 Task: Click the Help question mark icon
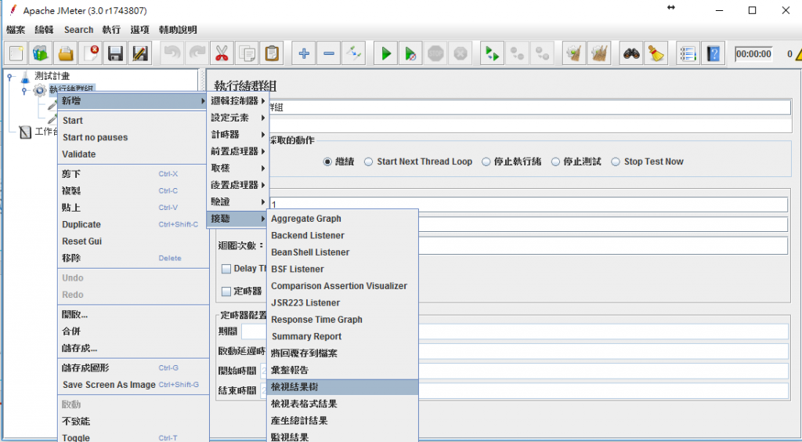[713, 53]
